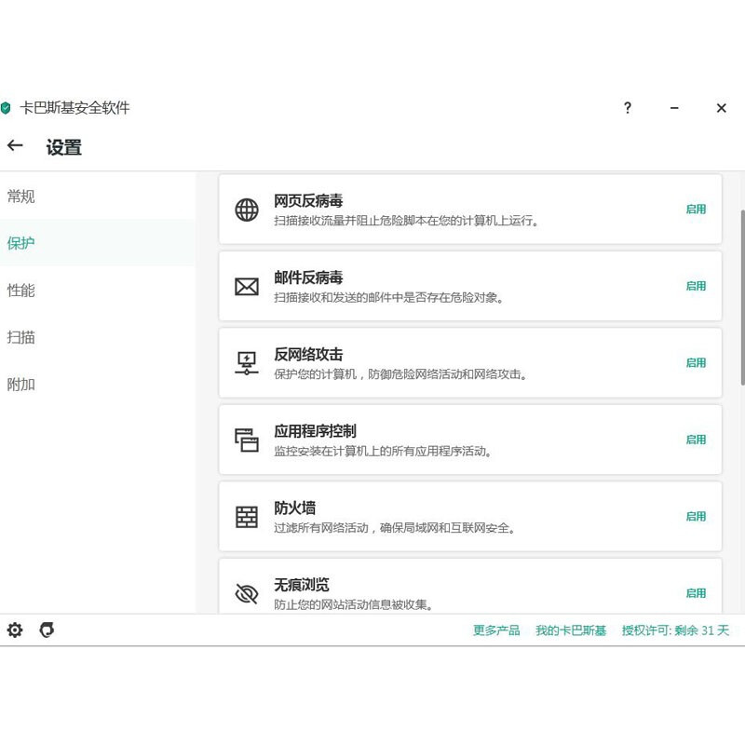The width and height of the screenshot is (745, 745).
Task: Open help via the question mark icon
Action: tap(627, 108)
